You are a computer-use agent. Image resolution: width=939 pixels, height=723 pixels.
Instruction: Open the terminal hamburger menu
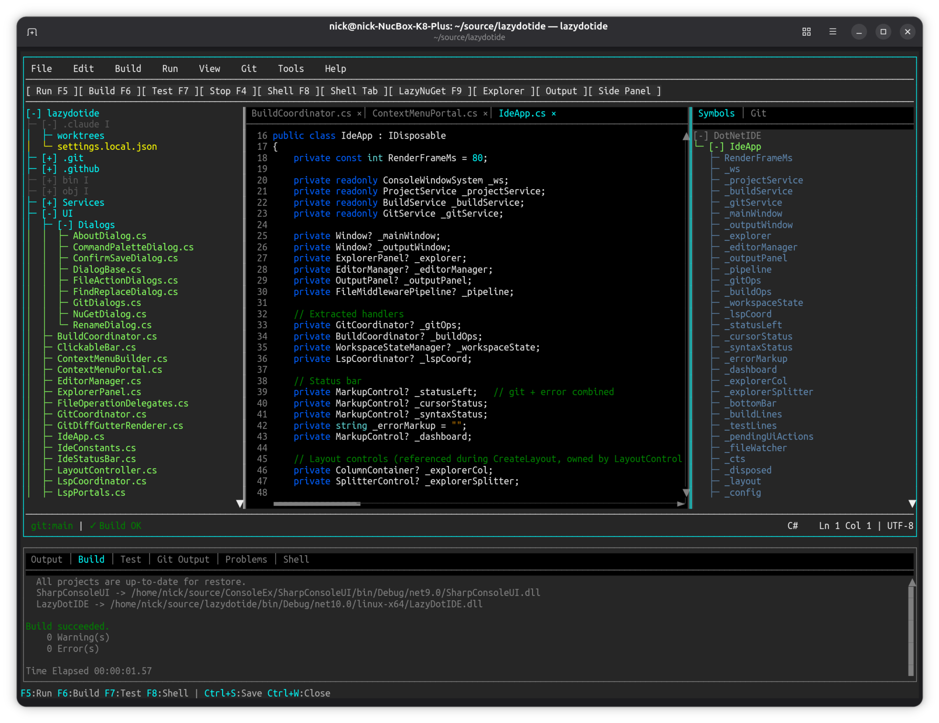point(832,32)
